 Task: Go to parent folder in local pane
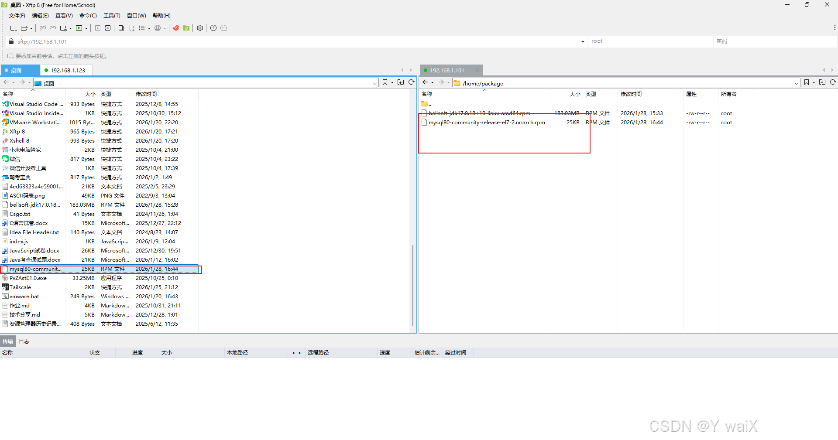401,82
